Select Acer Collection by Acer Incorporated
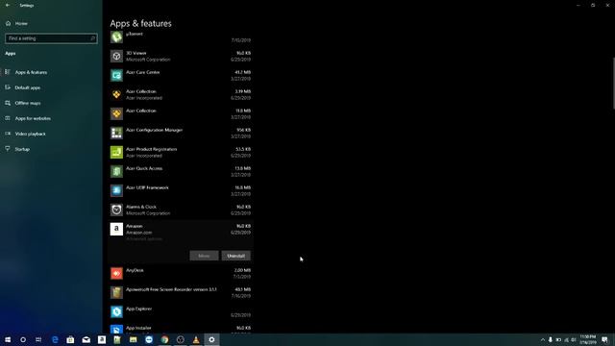 181,94
